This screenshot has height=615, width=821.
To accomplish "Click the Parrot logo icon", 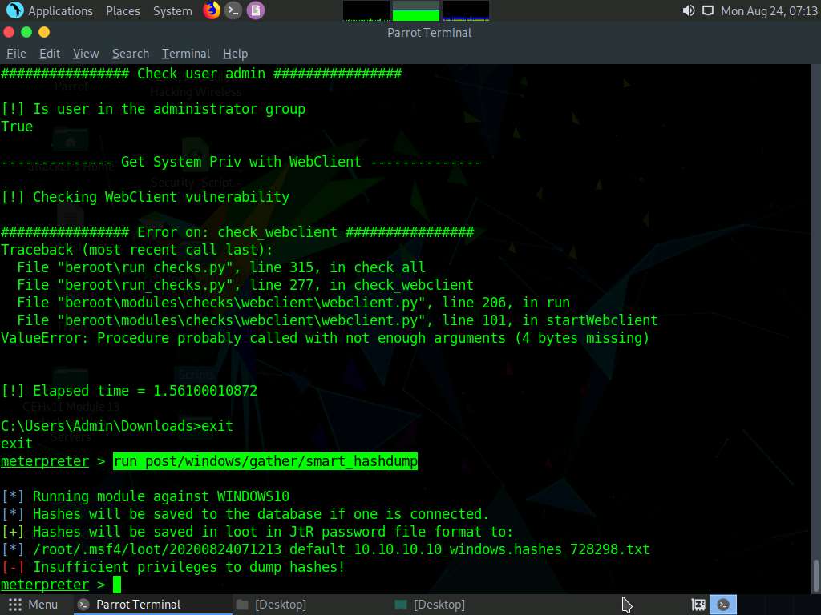I will pos(14,10).
